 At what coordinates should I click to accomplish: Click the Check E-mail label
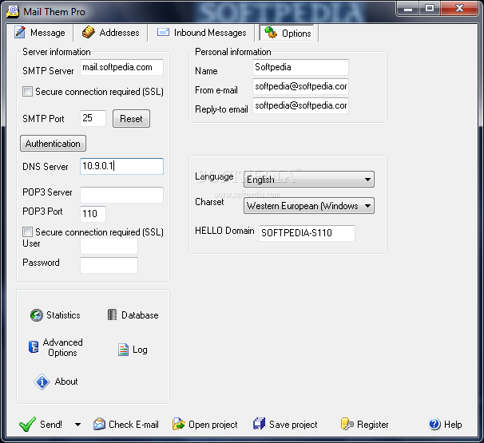point(133,425)
